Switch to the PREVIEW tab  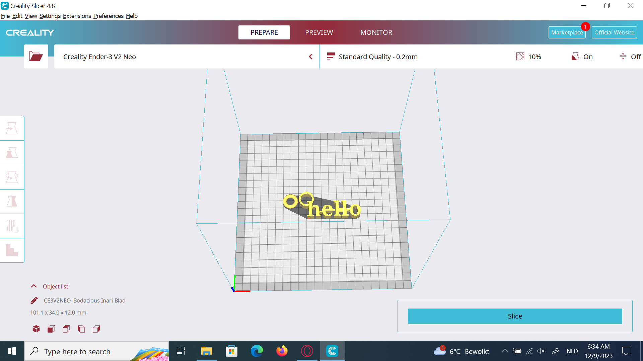tap(319, 32)
